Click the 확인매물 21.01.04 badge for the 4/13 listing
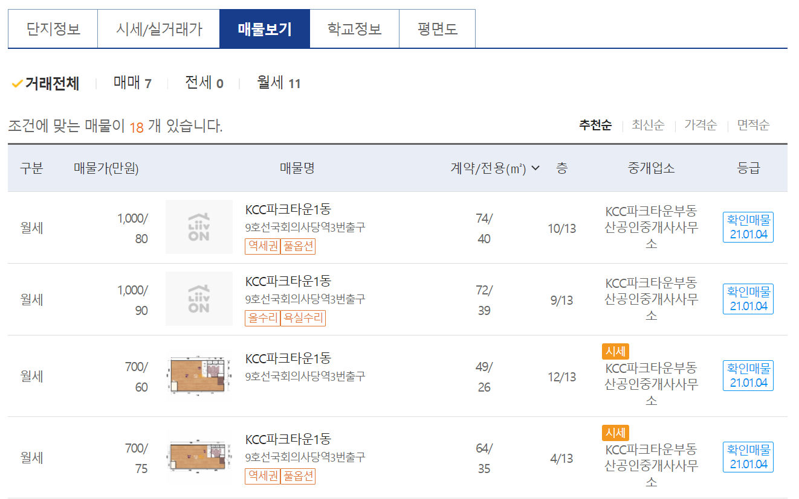Image resolution: width=799 pixels, height=499 pixels. click(x=748, y=457)
